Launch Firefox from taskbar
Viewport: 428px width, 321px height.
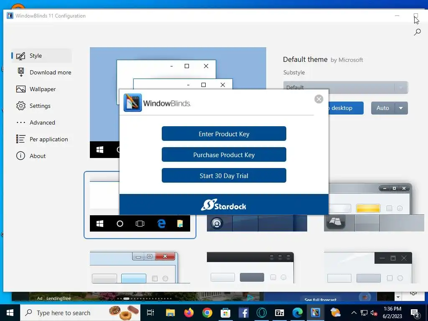pos(189,313)
